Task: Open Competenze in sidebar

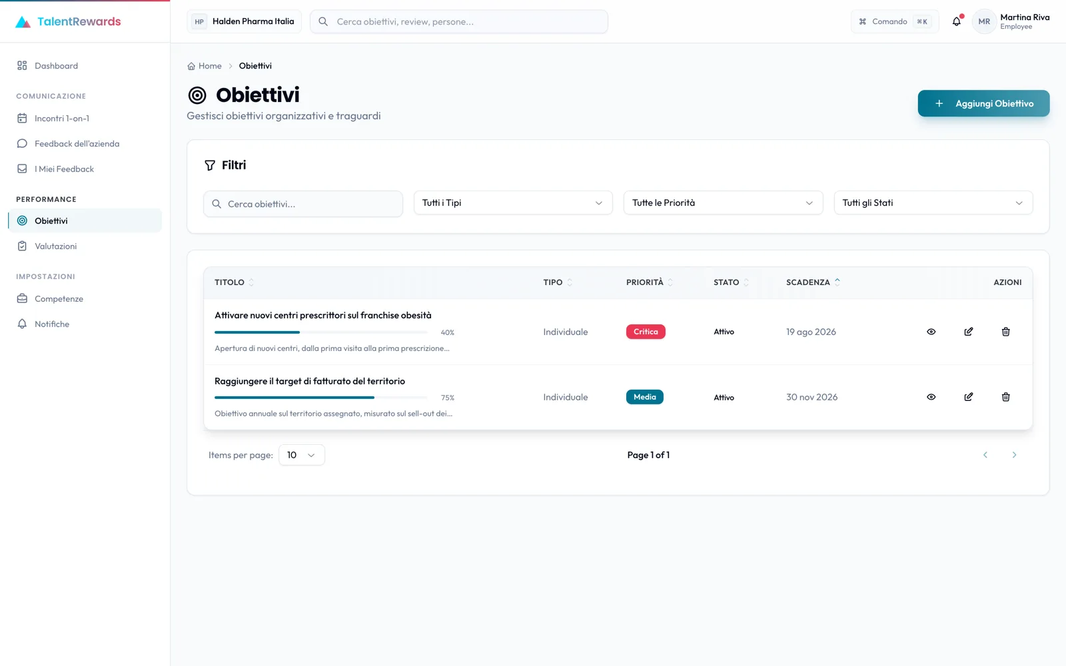Action: (x=85, y=299)
